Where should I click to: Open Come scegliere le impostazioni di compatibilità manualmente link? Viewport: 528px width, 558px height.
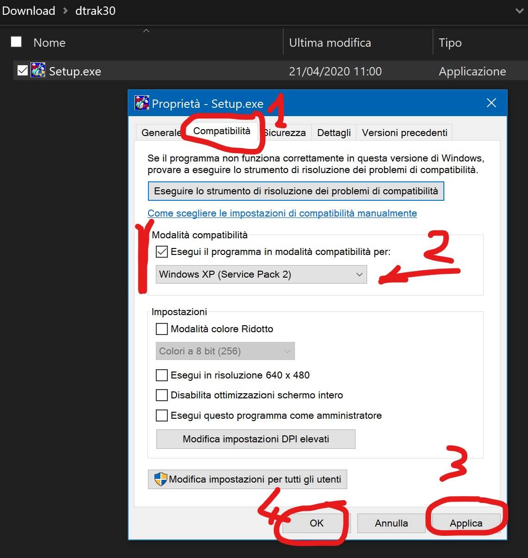point(282,213)
